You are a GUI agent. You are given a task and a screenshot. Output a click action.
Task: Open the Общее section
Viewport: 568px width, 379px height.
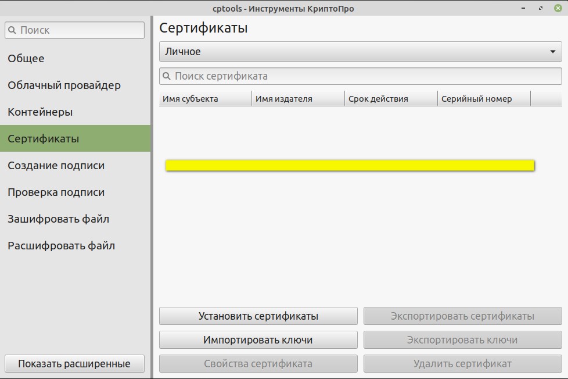tap(75, 58)
